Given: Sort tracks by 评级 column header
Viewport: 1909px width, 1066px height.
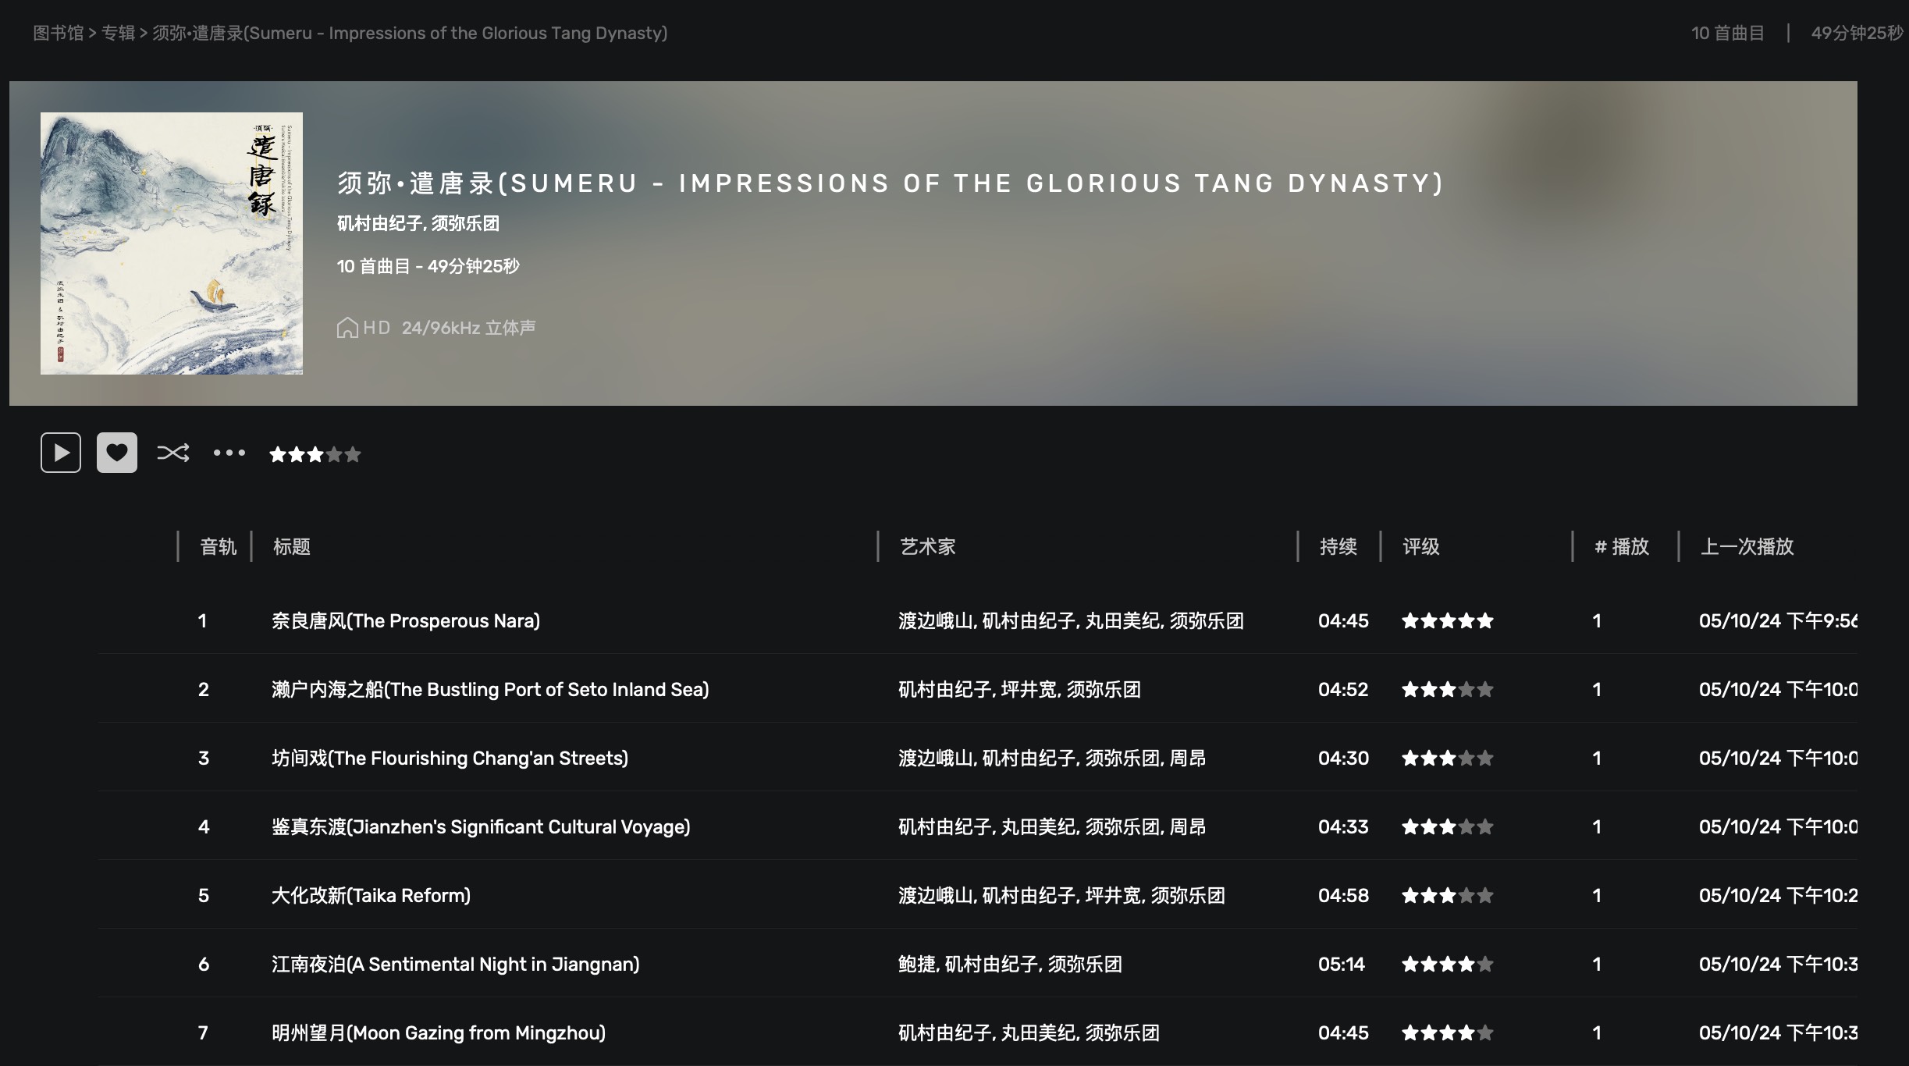Looking at the screenshot, I should tap(1421, 546).
